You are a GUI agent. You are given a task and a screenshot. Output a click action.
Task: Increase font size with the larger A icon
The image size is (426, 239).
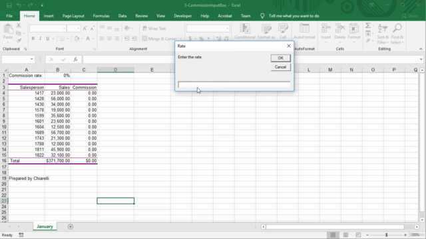point(85,29)
